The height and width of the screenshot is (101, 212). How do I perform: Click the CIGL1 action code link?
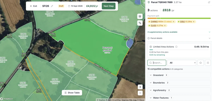183,22
